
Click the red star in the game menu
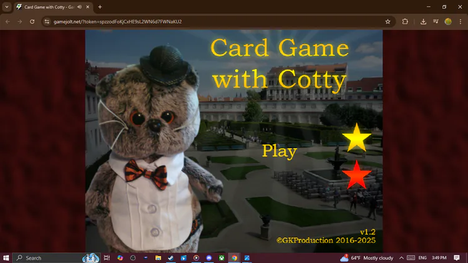pyautogui.click(x=356, y=175)
